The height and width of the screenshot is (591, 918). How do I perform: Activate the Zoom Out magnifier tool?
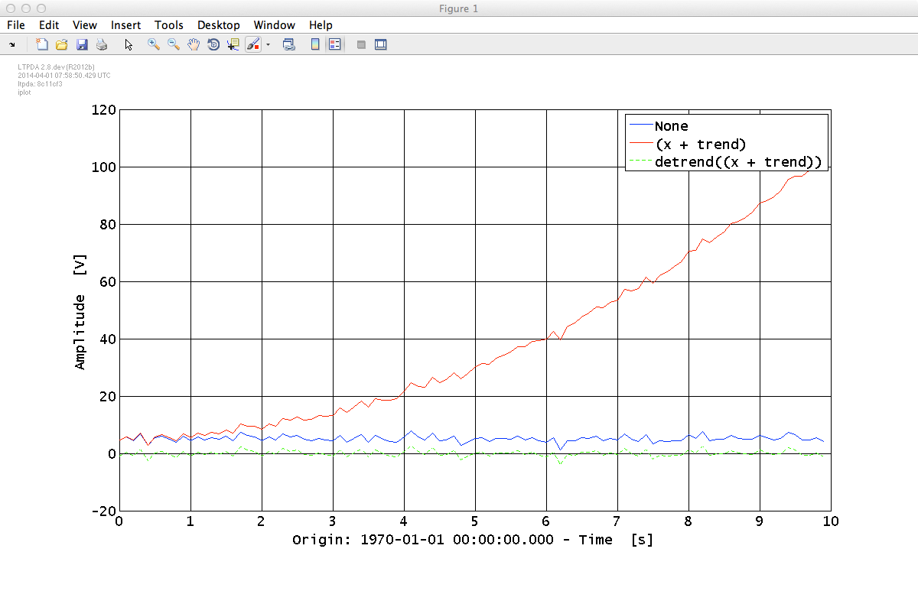click(174, 45)
